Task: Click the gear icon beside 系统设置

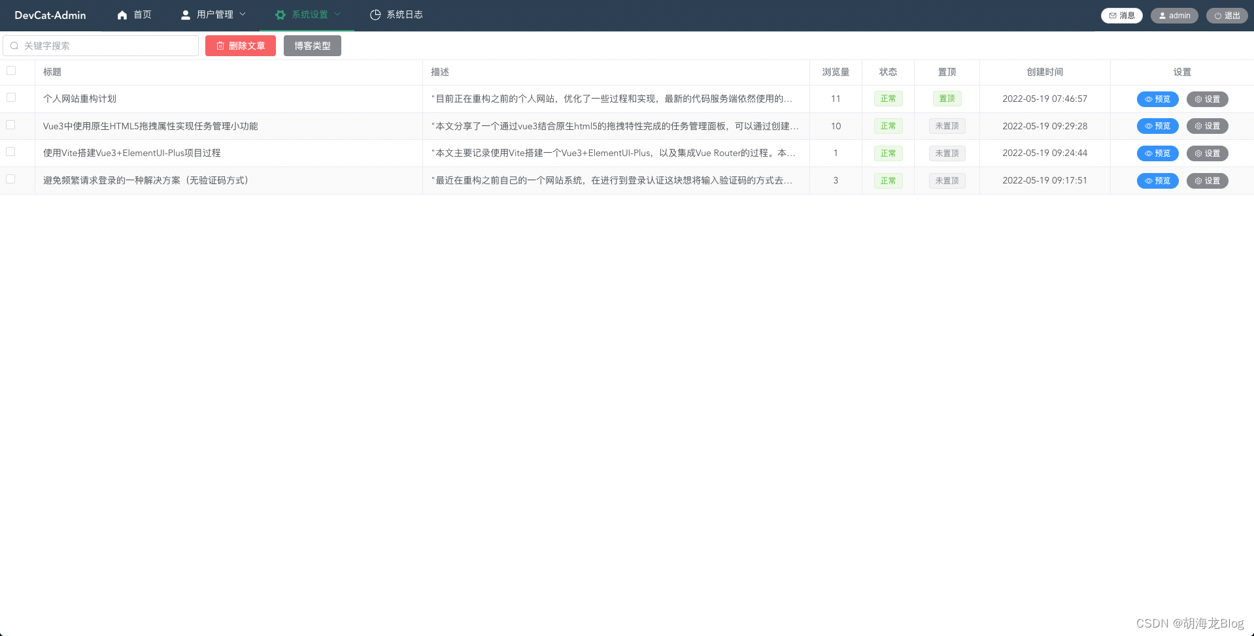Action: [280, 15]
